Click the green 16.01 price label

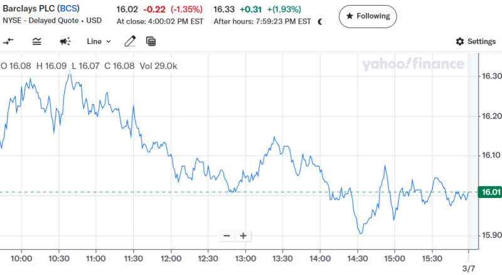(489, 192)
